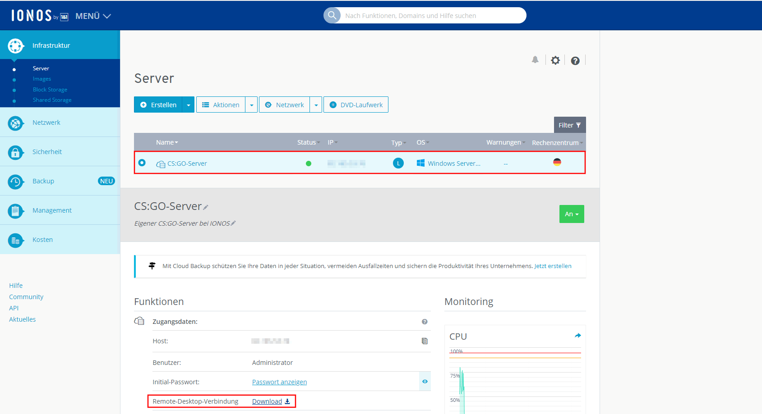Click the pencil icon beside CS:GO-Server title
The image size is (762, 414).
pos(206,207)
